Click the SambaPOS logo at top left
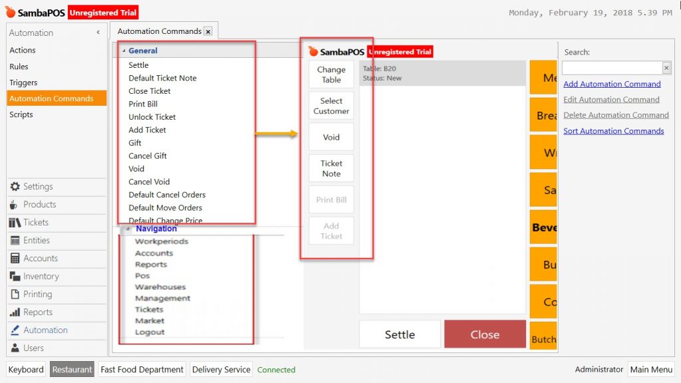The image size is (681, 383). tap(35, 13)
